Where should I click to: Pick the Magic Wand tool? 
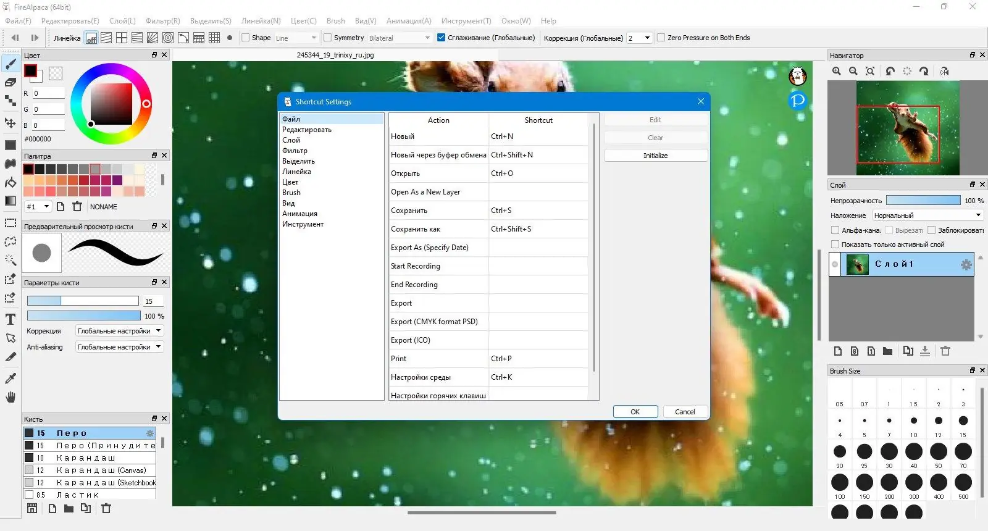point(10,260)
